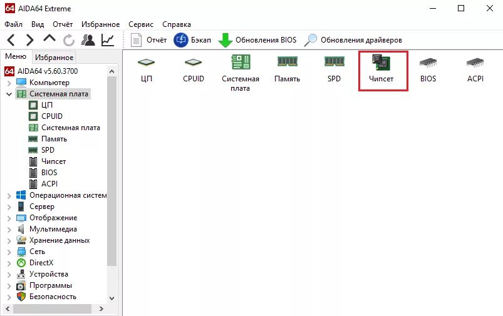The width and height of the screenshot is (503, 316).
Task: Expand the Программы tree node
Action: click(x=9, y=286)
